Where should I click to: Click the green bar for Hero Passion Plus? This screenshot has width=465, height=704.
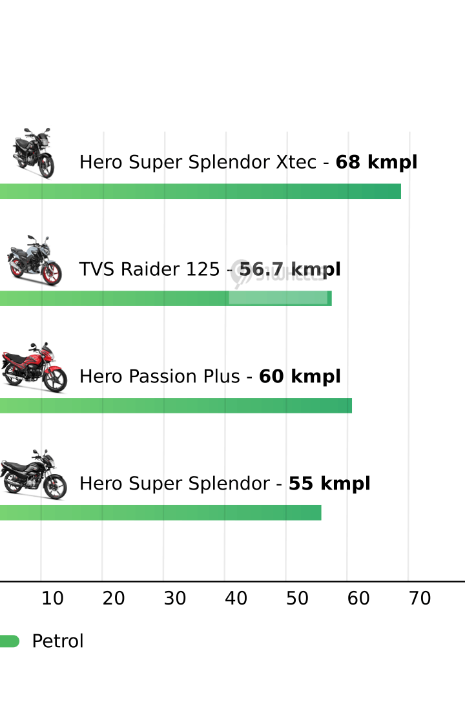pos(176,406)
